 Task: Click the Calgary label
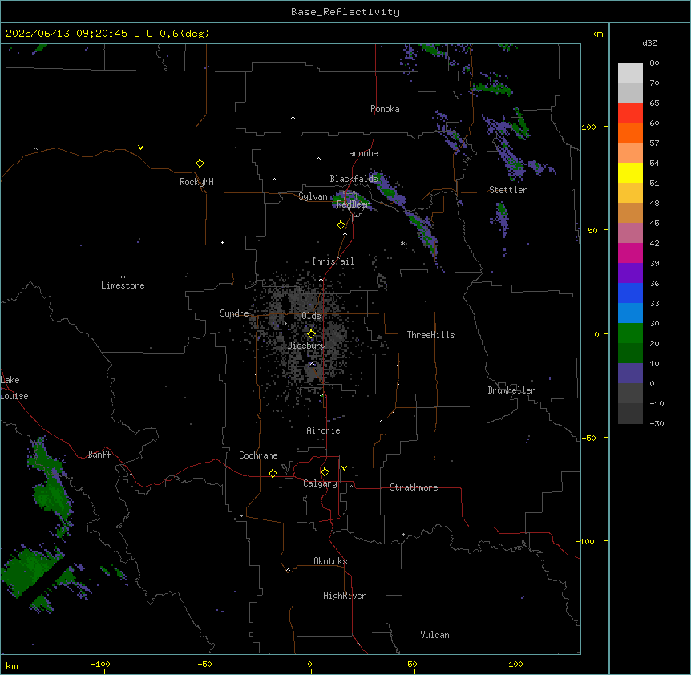coord(321,483)
